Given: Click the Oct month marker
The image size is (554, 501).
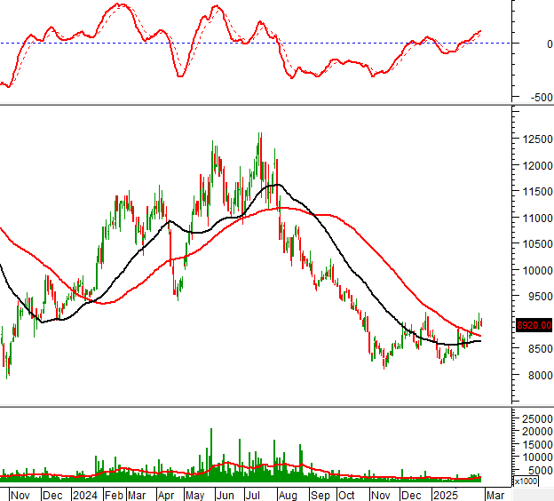Looking at the screenshot, I should 349,493.
